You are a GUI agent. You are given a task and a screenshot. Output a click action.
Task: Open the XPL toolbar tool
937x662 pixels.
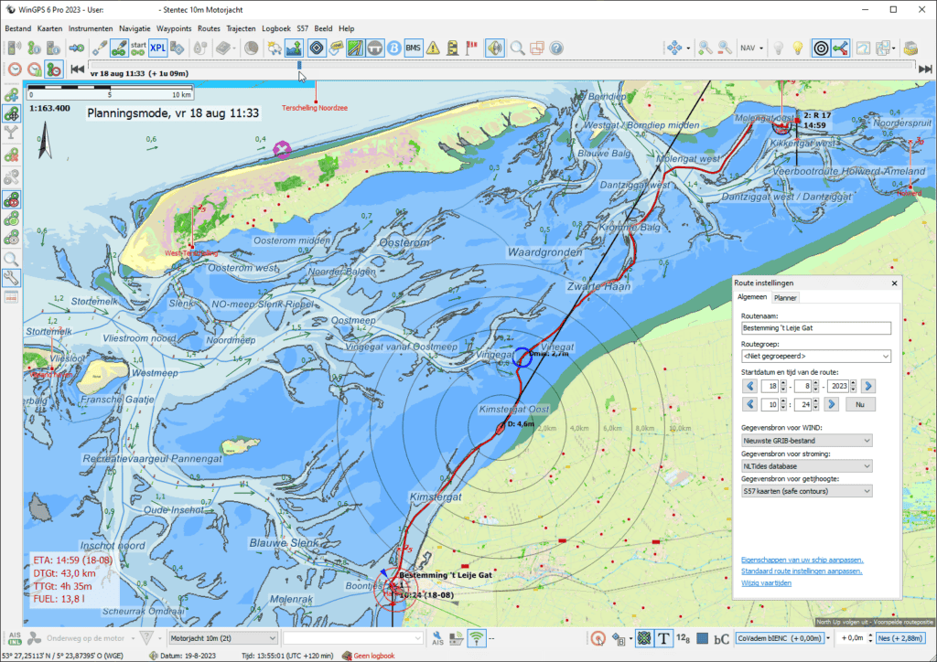coord(157,48)
